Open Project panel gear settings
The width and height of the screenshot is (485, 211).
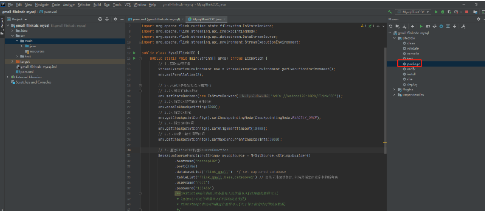tap(115, 19)
